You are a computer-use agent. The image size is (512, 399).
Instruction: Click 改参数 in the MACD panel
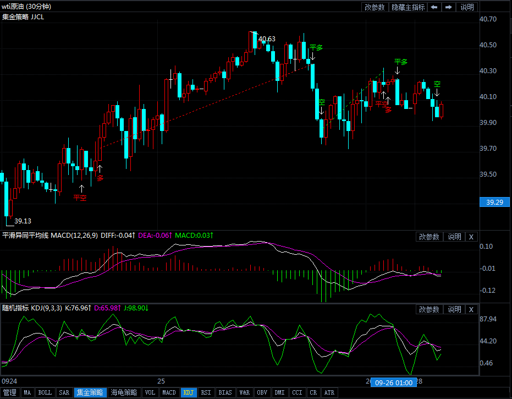pyautogui.click(x=429, y=237)
